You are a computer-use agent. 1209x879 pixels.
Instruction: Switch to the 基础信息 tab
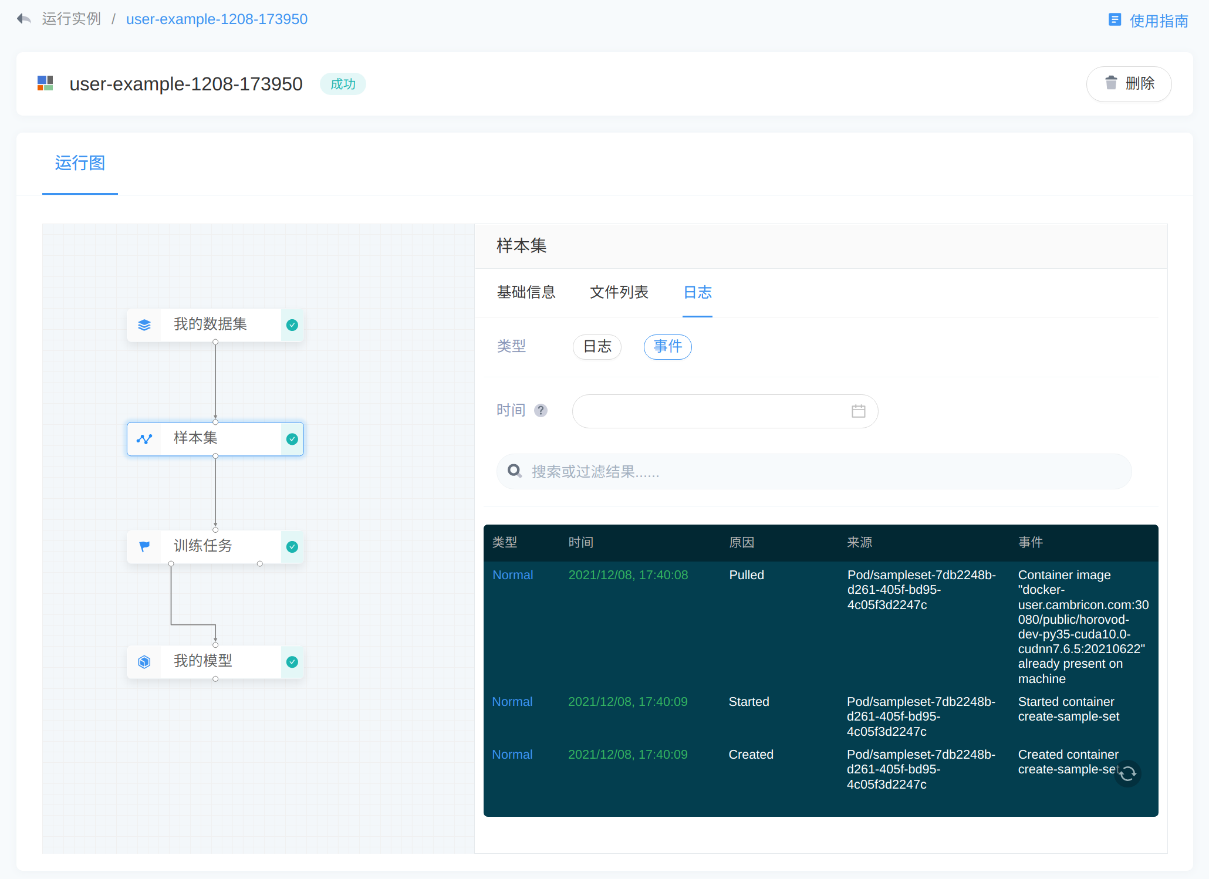pos(526,292)
